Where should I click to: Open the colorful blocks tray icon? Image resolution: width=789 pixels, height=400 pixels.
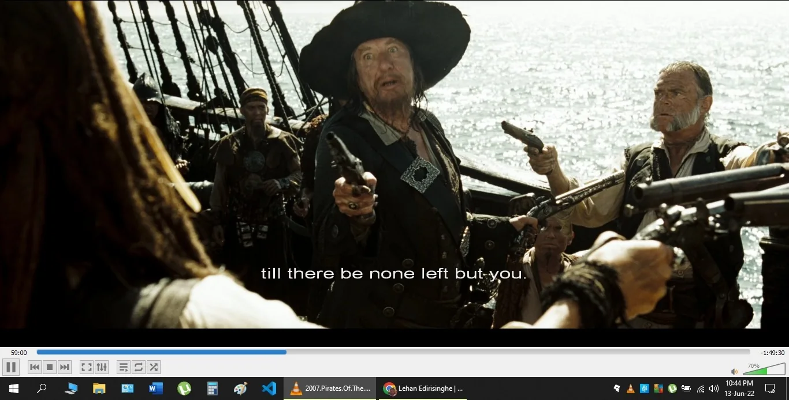click(x=658, y=388)
